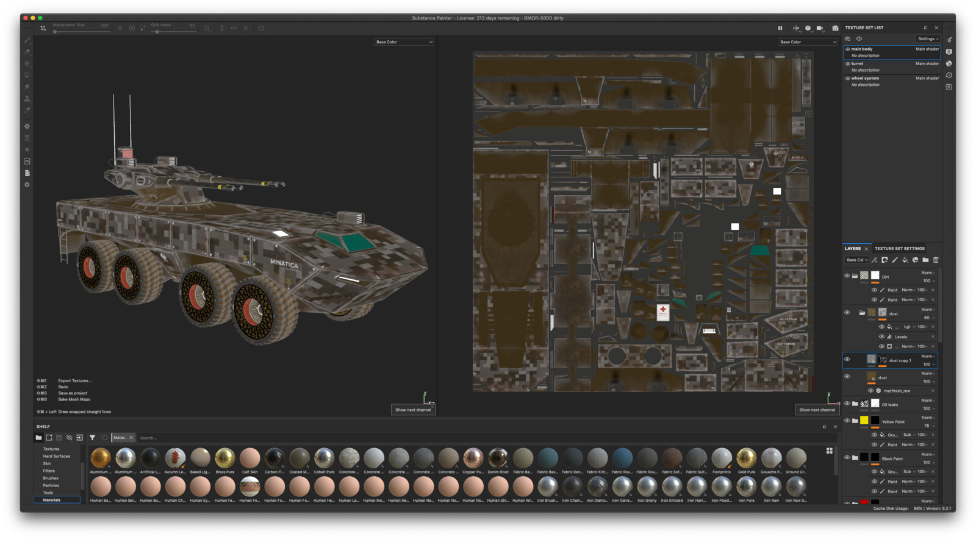Click the add fill layer bucket icon
The width and height of the screenshot is (976, 539).
point(905,260)
